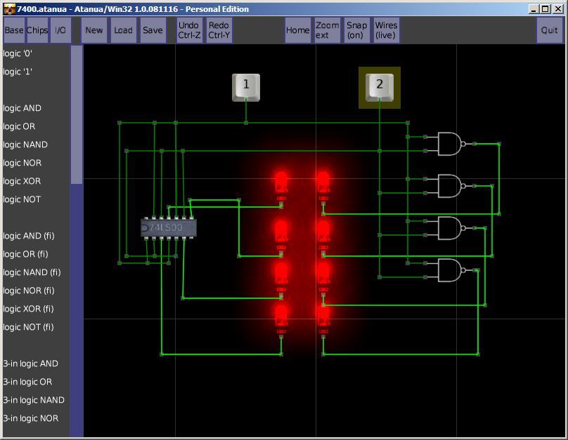Toggle the Snap (on) setting
This screenshot has height=440, width=568.
[356, 30]
